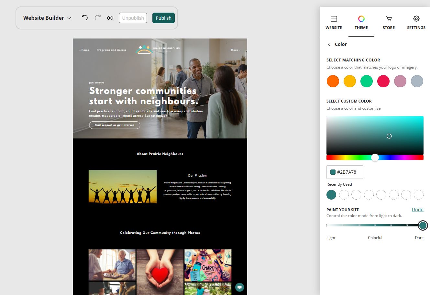430x295 pixels.
Task: Select the teal recently used color
Action: (331, 195)
